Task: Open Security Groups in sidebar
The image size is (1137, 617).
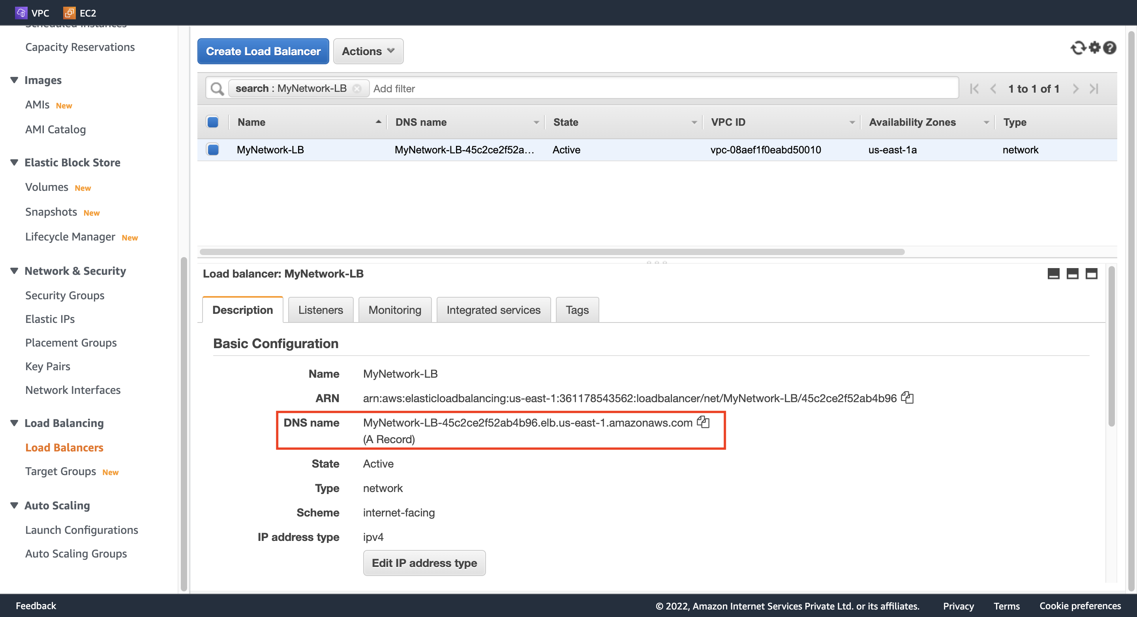Action: (x=65, y=295)
